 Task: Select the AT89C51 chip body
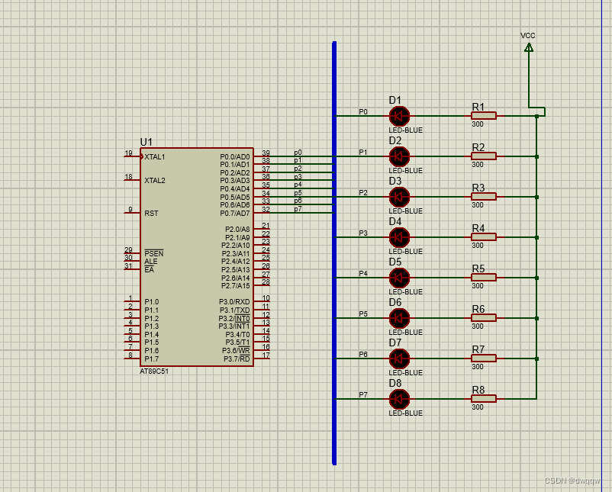click(197, 257)
